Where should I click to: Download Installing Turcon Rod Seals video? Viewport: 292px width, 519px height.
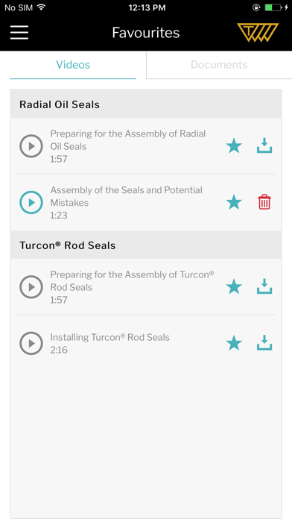(264, 343)
